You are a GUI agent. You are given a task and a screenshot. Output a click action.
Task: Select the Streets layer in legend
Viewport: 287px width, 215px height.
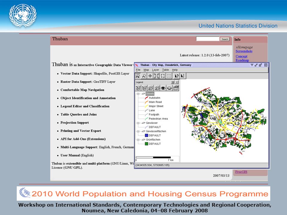click(150, 93)
